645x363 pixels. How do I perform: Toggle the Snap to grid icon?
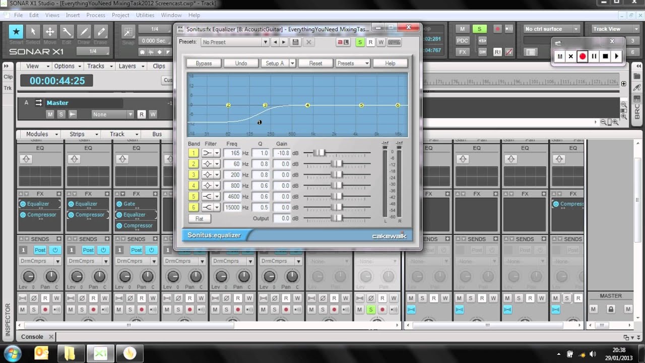(128, 31)
